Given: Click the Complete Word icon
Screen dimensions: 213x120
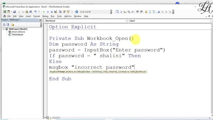Looking at the screenshot, I should point(132,12).
